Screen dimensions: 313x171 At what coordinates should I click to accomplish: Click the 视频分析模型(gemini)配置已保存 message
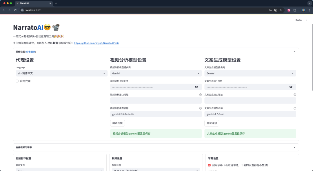pos(156,134)
